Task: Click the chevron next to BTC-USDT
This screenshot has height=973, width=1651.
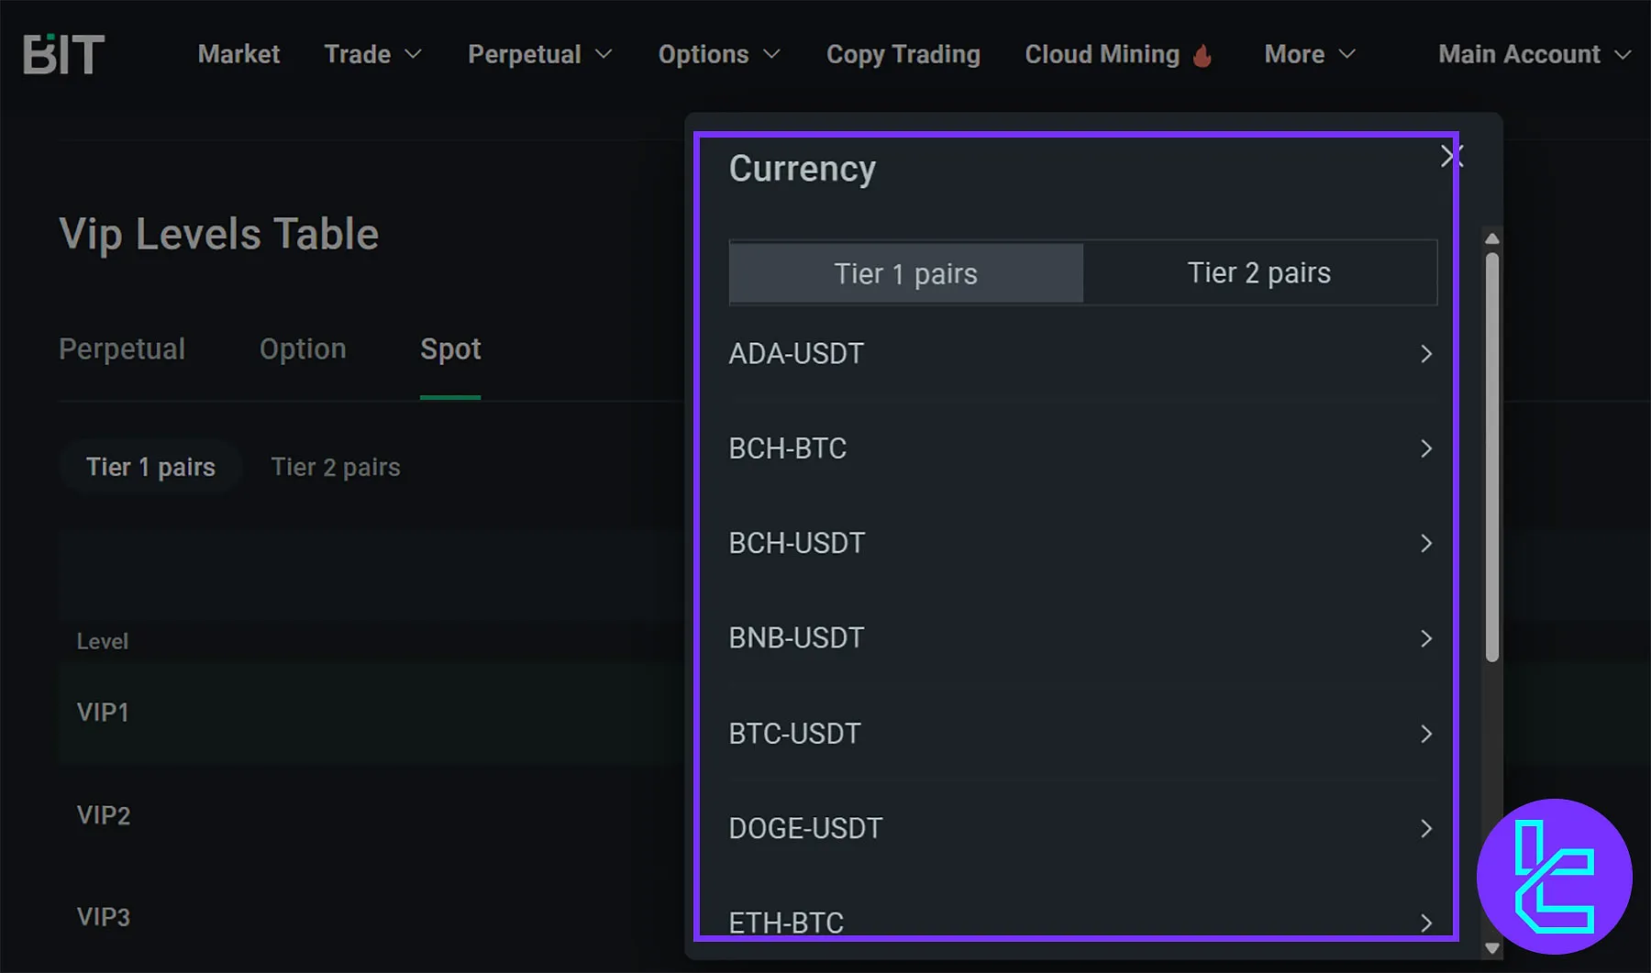Action: (1426, 734)
